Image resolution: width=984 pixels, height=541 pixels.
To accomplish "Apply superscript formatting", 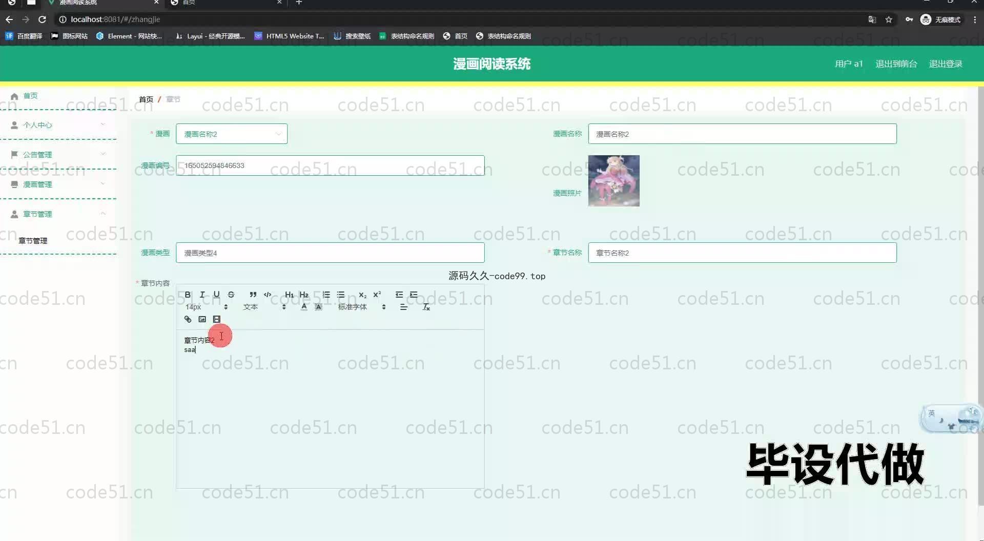I will tap(377, 295).
